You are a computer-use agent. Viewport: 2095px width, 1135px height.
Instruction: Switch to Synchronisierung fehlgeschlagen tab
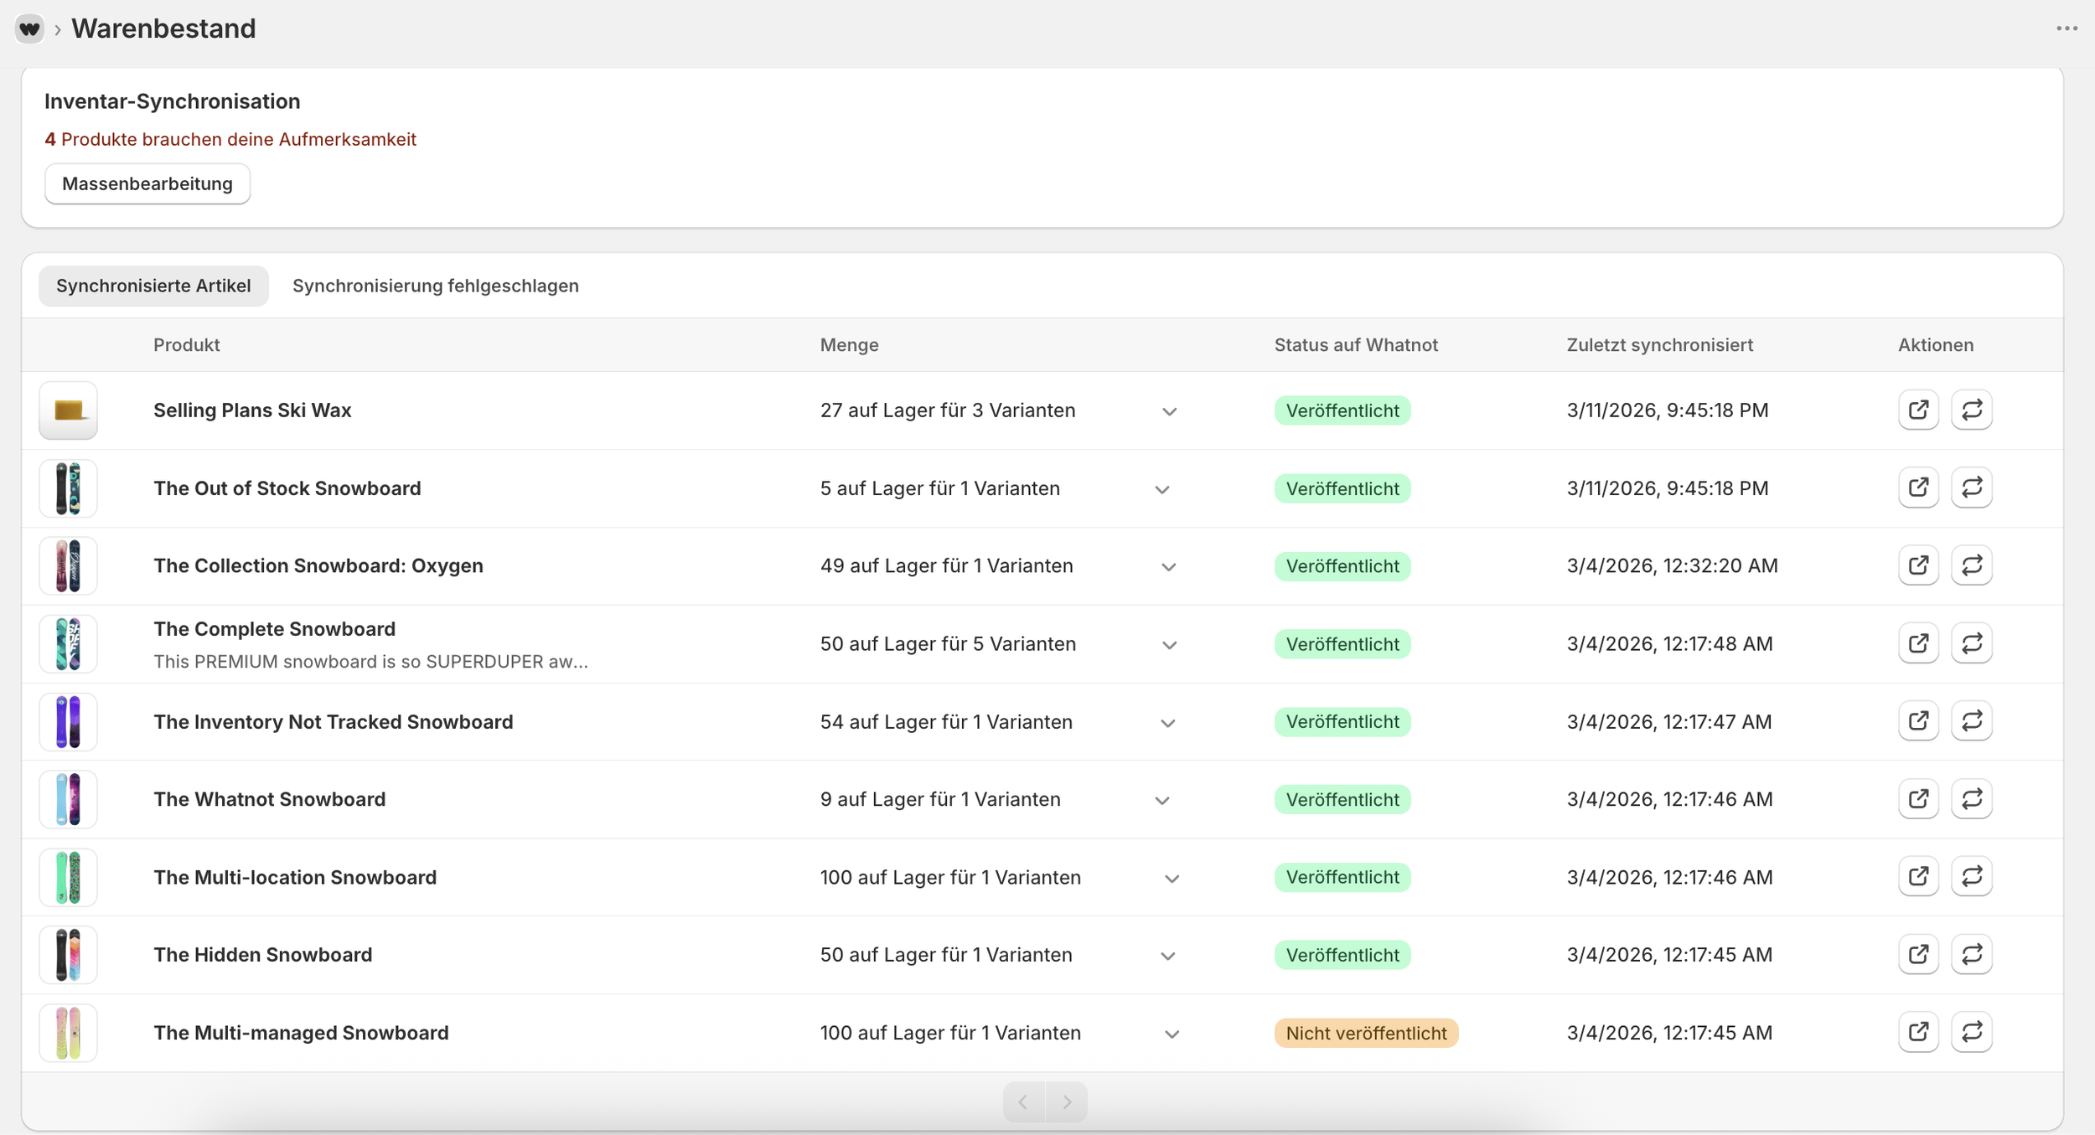pos(435,286)
